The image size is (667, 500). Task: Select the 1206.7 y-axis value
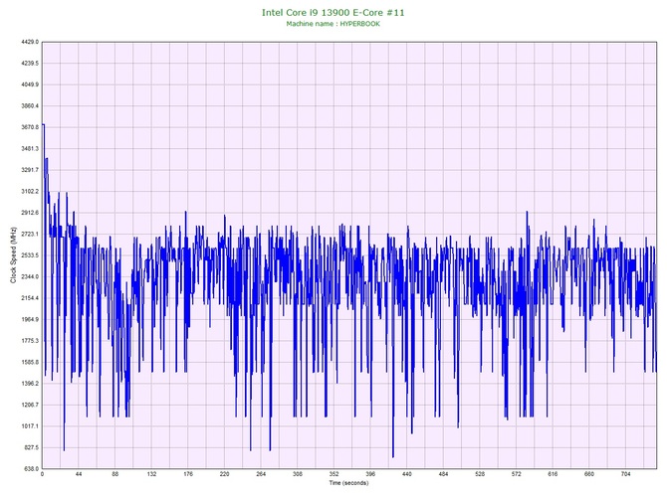(x=30, y=405)
